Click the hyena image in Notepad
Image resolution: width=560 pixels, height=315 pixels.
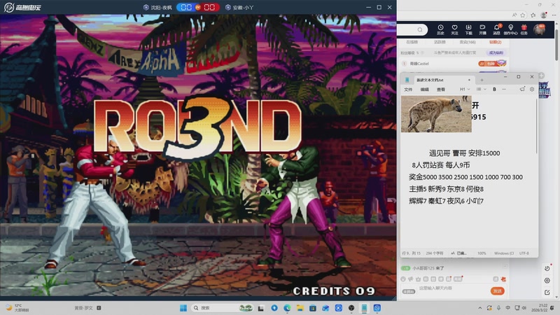(x=436, y=114)
